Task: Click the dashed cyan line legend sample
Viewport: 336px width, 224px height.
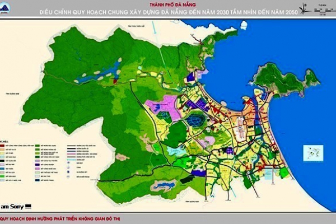Action: 71,160
